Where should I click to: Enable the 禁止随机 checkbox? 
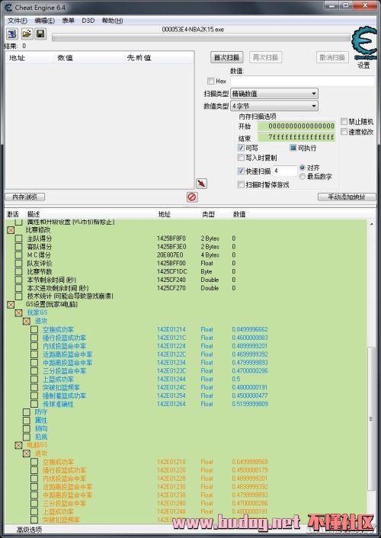(x=344, y=121)
